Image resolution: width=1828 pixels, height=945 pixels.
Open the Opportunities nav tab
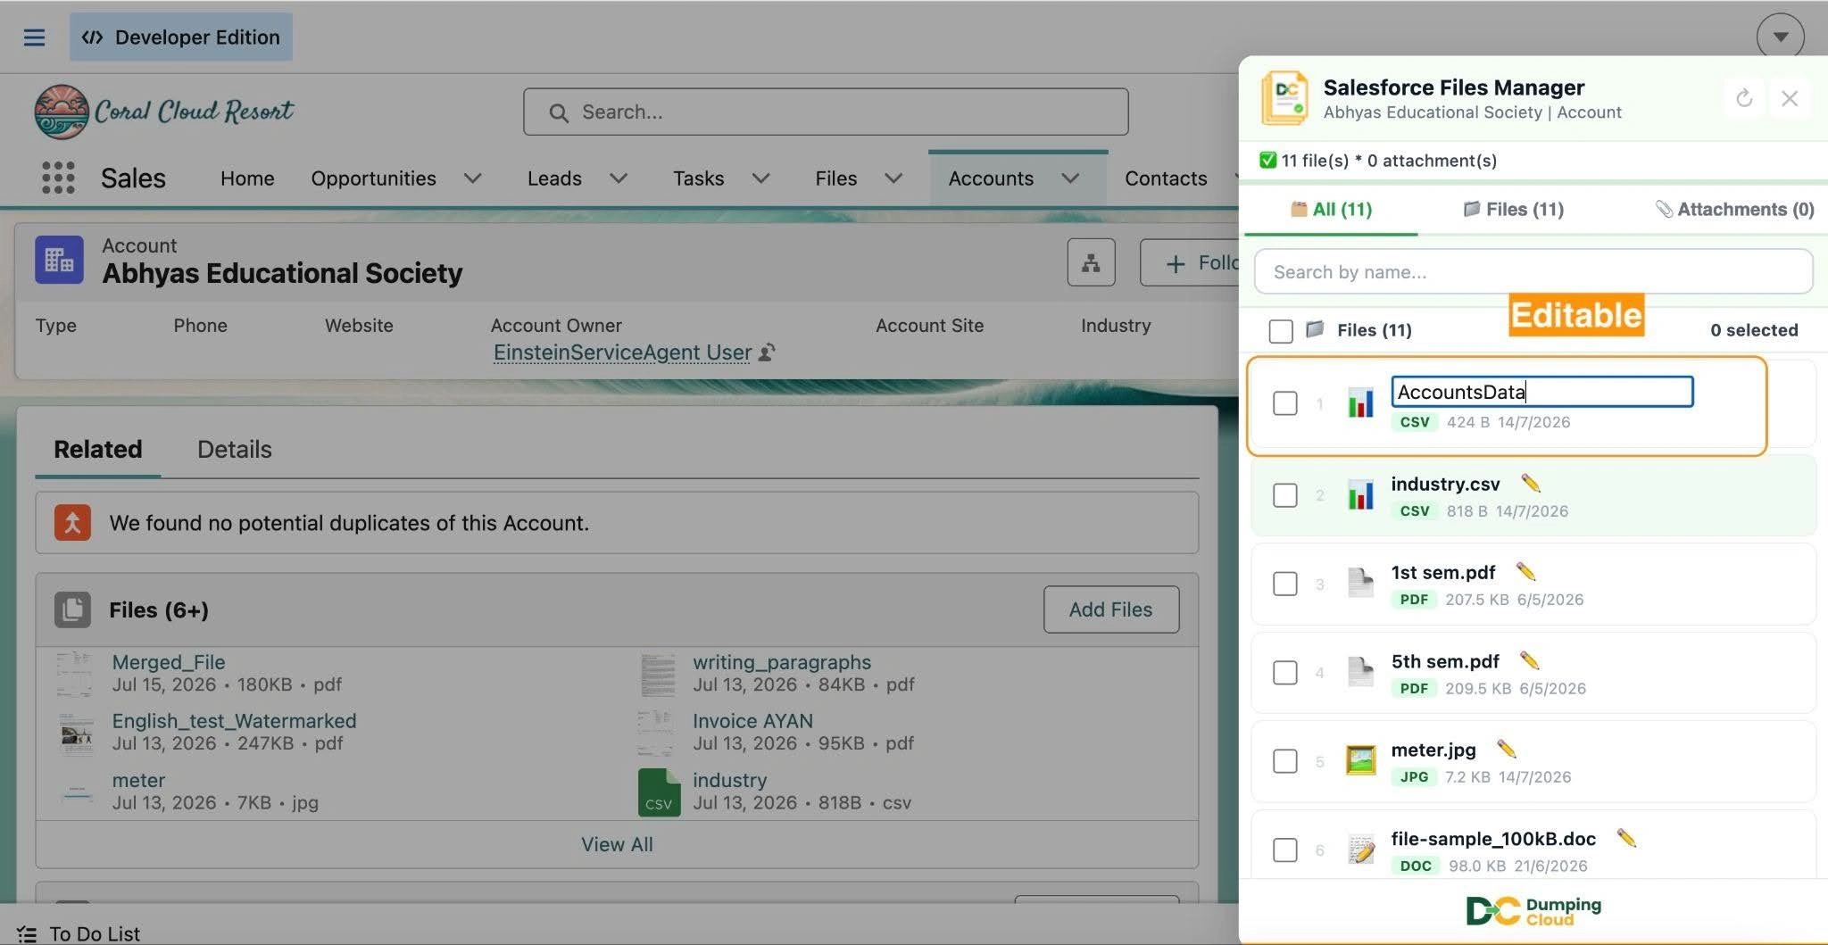(373, 178)
